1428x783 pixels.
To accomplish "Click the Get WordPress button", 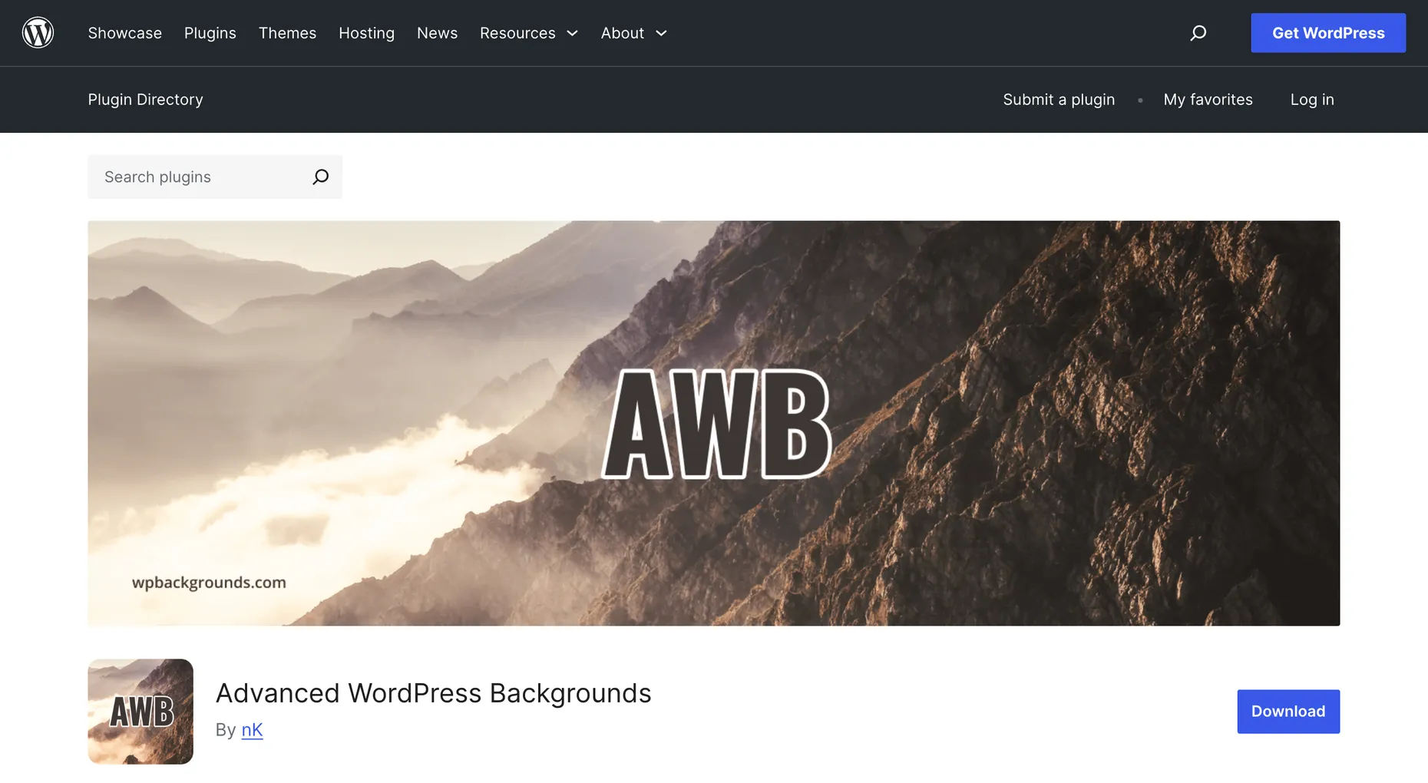I will (1328, 33).
